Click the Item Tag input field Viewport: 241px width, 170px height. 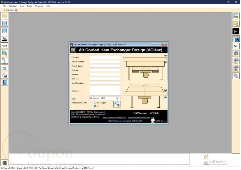(105, 79)
